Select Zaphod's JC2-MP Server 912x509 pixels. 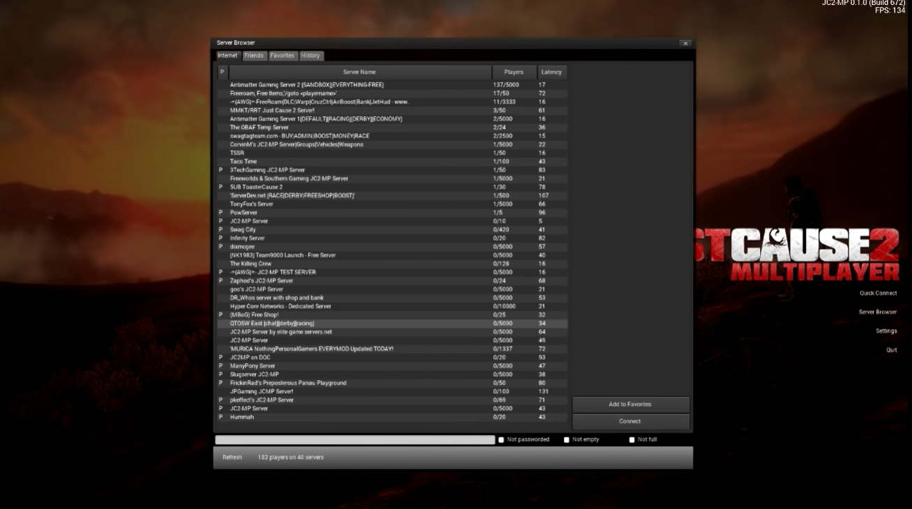pyautogui.click(x=392, y=281)
